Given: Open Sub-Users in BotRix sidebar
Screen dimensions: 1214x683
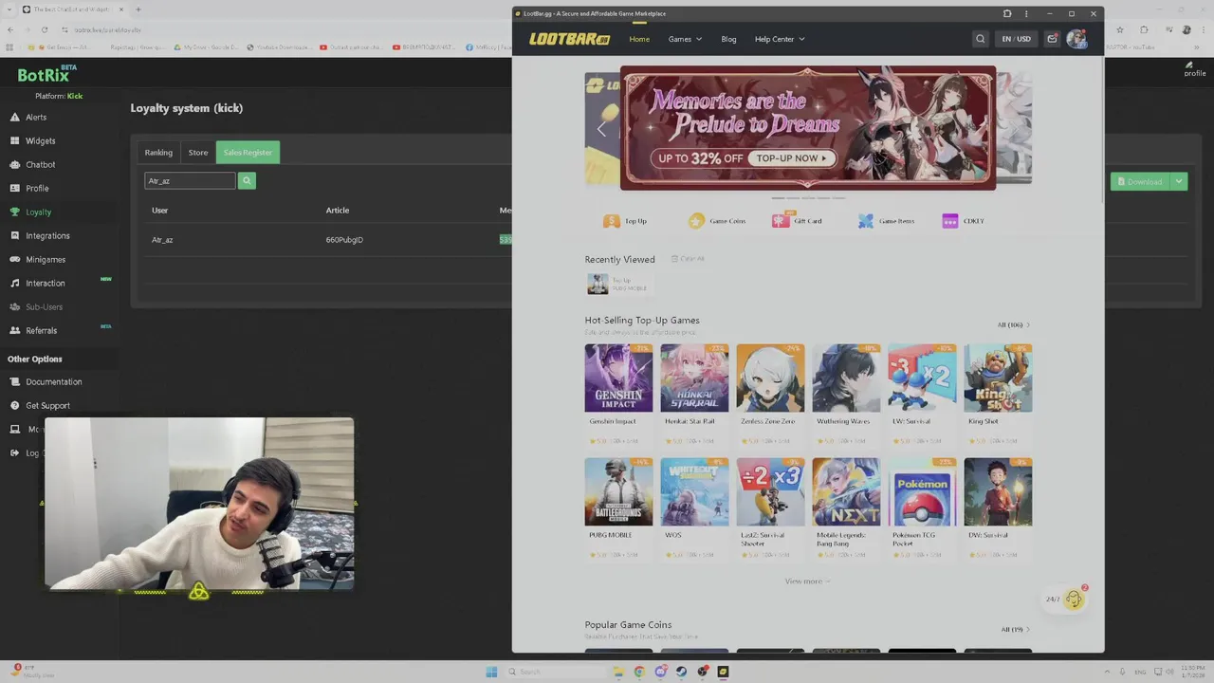Looking at the screenshot, I should coord(44,306).
